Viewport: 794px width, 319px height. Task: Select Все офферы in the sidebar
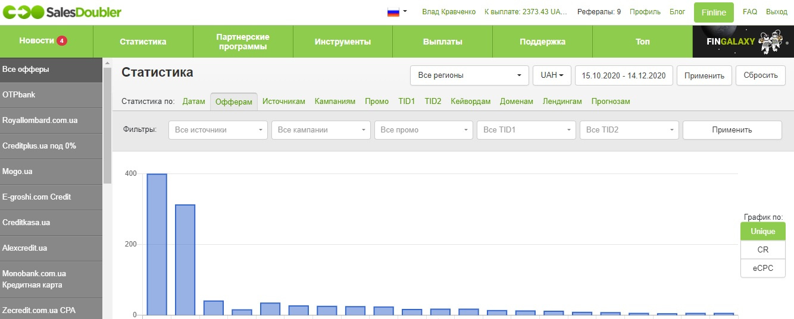(51, 70)
